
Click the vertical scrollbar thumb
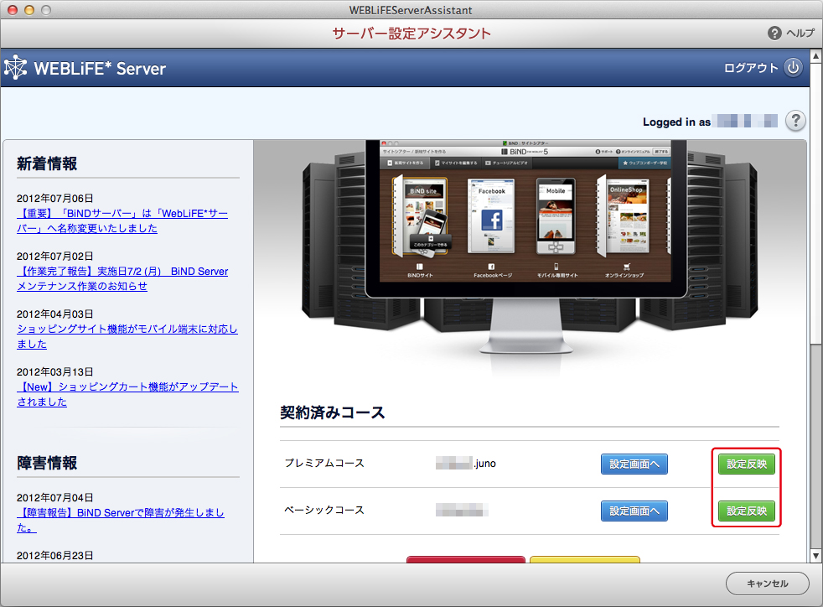[x=815, y=203]
